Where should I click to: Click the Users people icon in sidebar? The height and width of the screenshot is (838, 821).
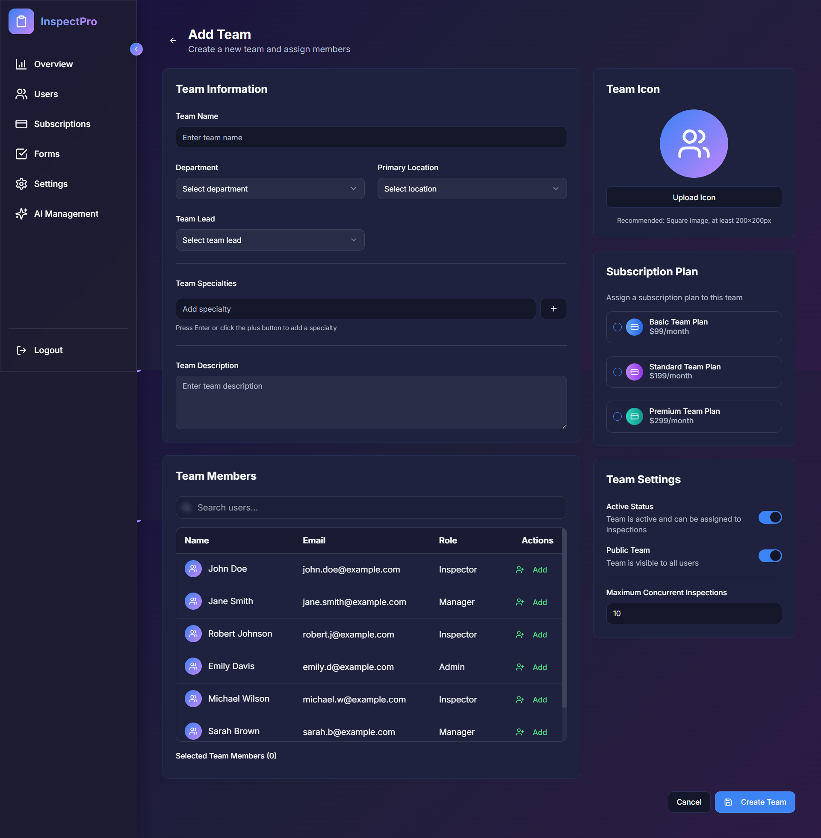click(x=21, y=94)
